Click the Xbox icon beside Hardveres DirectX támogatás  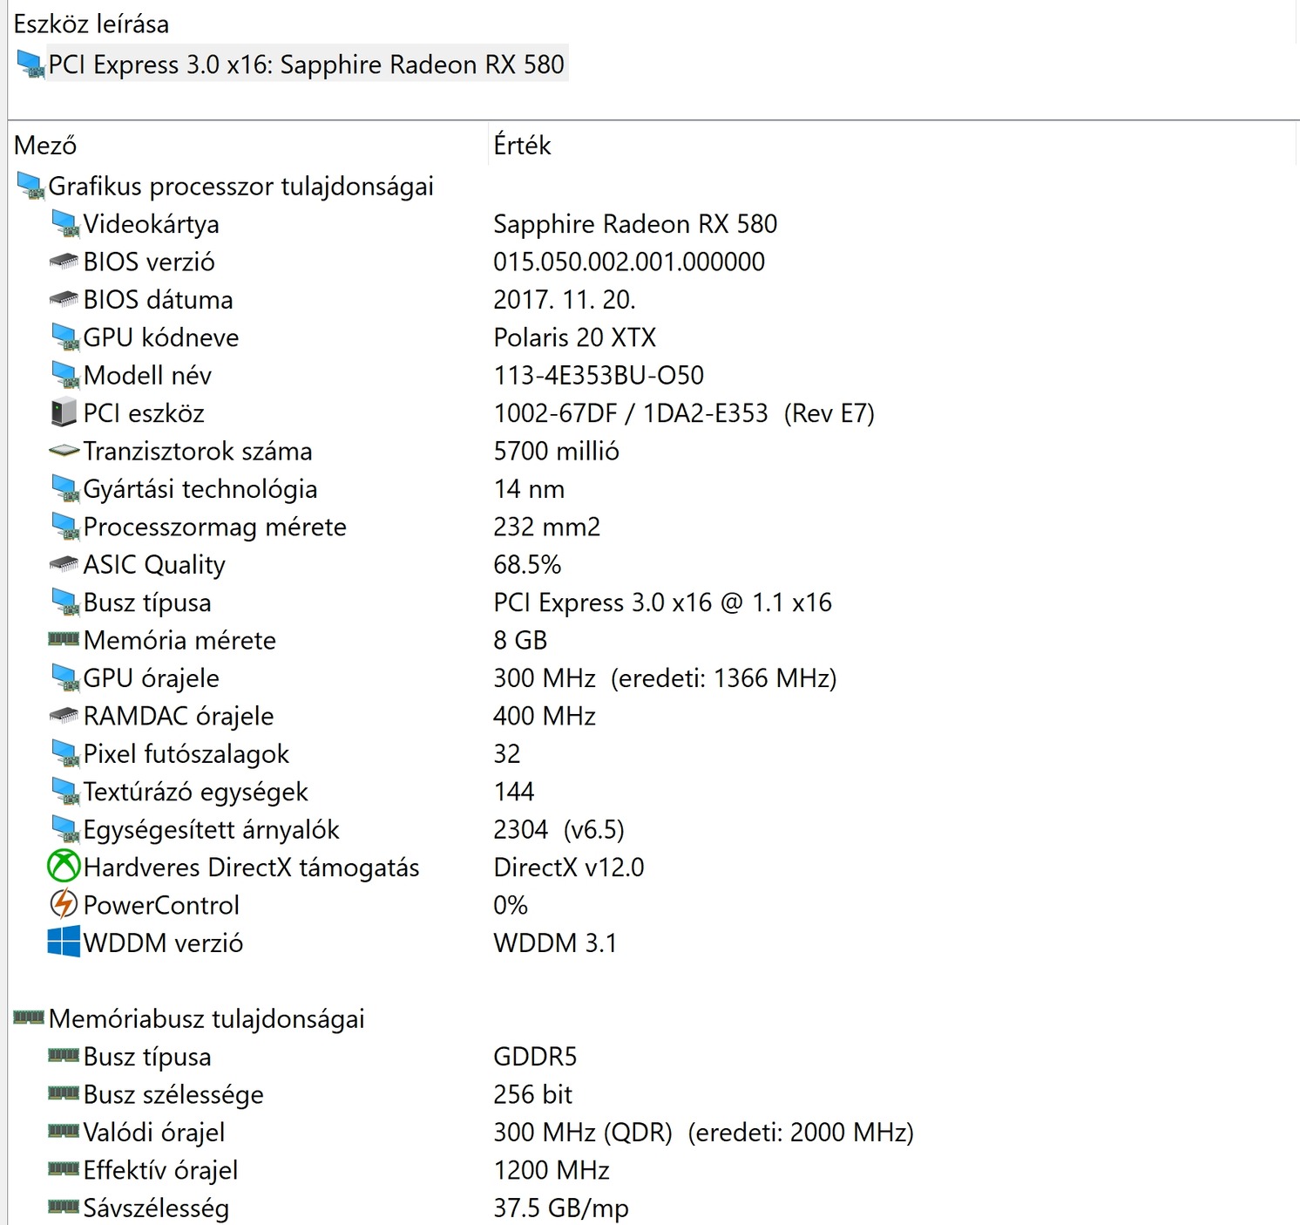(63, 867)
